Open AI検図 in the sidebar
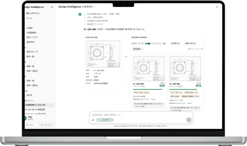The height and width of the screenshot is (146, 247). pos(30,28)
